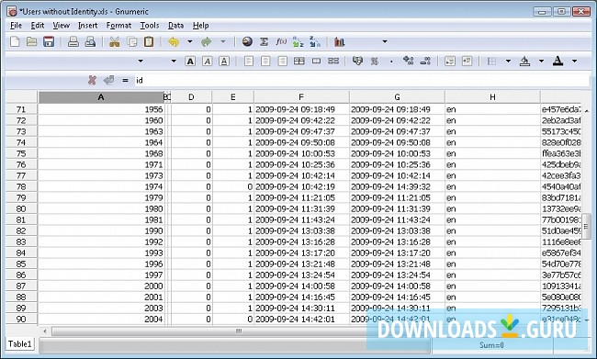
Task: Click the Open file folder icon
Action: tap(31, 41)
